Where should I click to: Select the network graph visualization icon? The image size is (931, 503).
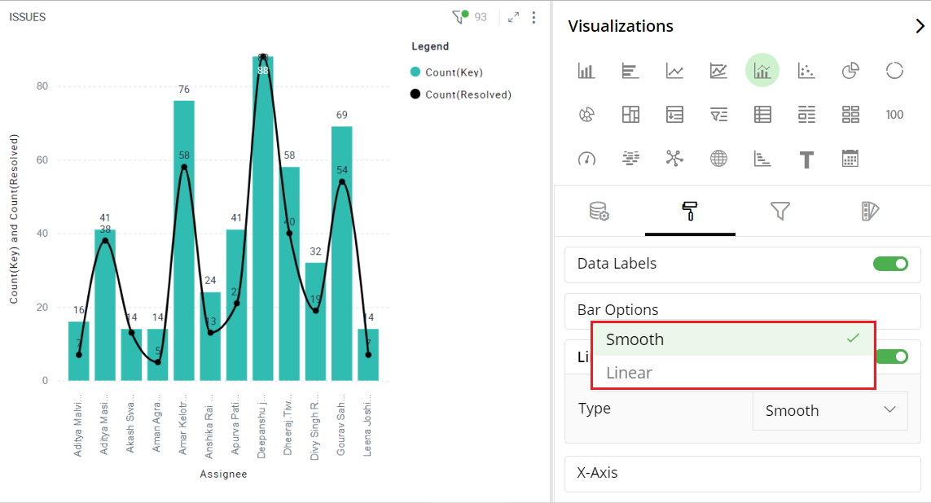674,159
